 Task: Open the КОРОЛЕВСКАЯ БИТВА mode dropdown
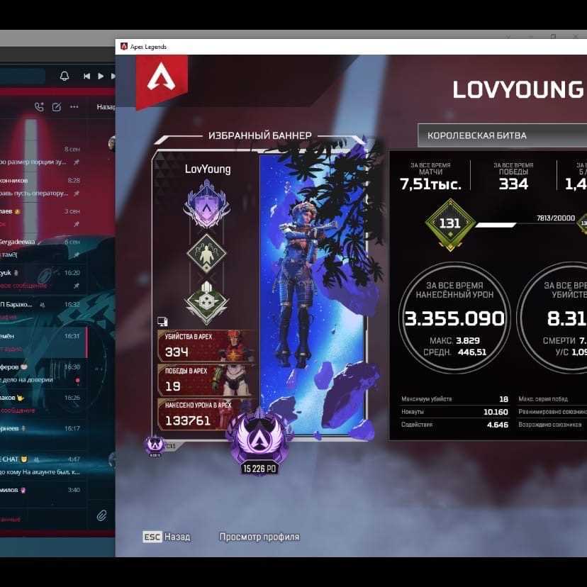(502, 135)
